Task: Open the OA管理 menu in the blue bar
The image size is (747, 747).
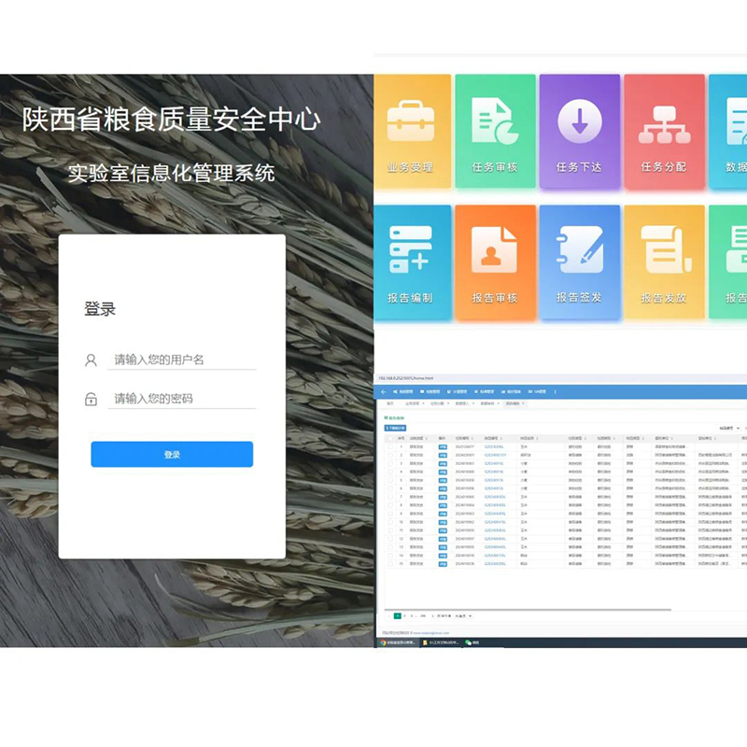Action: [x=536, y=391]
